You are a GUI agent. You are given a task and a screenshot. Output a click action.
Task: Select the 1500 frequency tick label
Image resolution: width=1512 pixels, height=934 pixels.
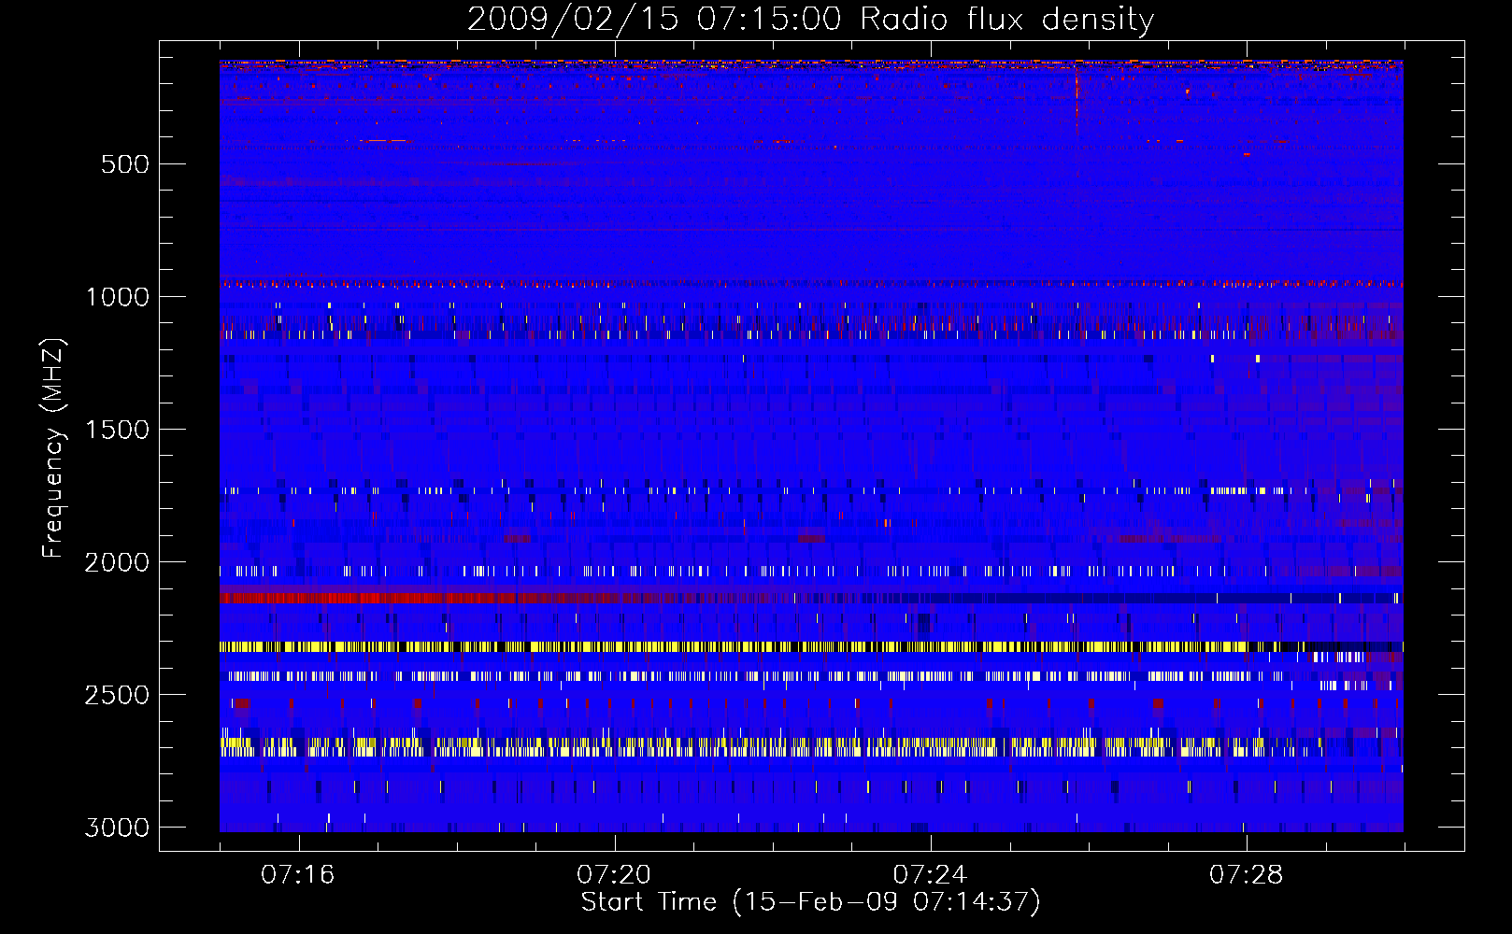(117, 430)
